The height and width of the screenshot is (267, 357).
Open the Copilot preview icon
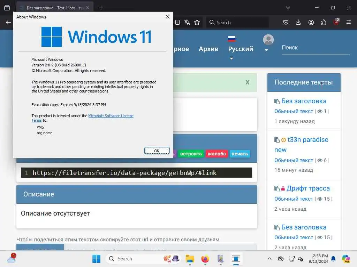click(346, 259)
